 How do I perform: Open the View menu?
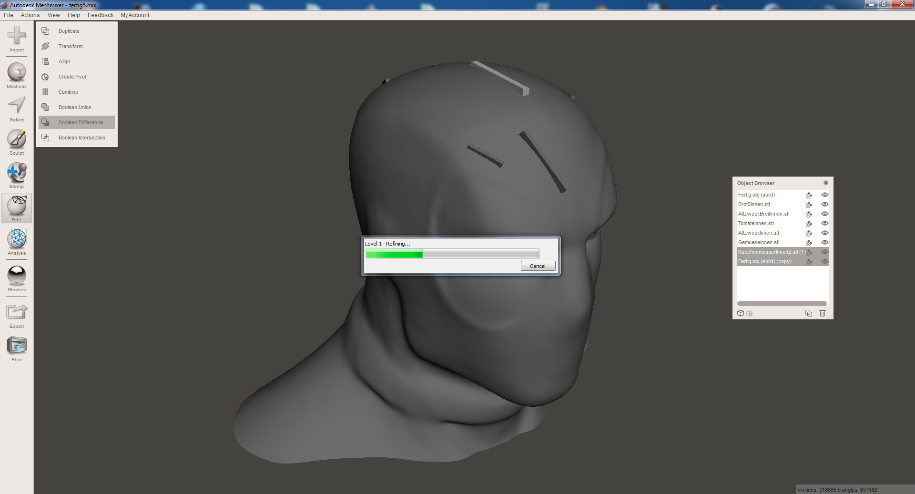click(x=54, y=15)
